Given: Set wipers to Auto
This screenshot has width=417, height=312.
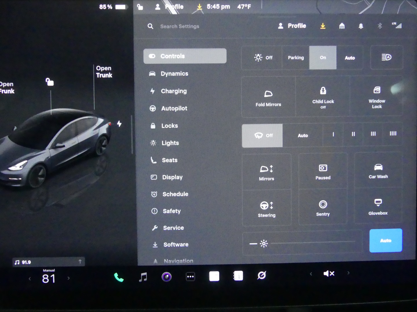Looking at the screenshot, I should click(303, 135).
